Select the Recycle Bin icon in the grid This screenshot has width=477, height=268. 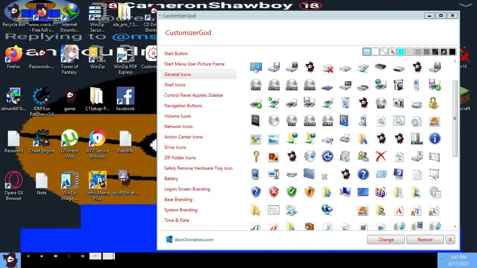click(345, 103)
